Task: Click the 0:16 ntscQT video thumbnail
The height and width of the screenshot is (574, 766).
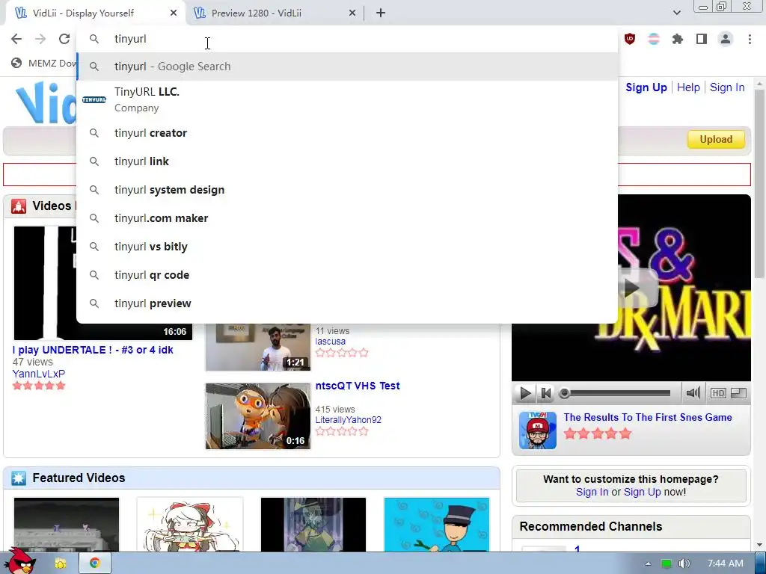Action: pos(258,416)
